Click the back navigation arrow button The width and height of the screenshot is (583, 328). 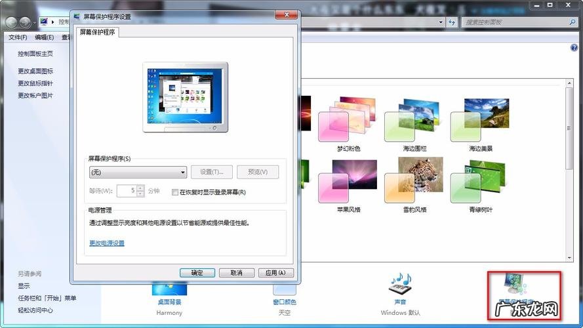pos(12,23)
